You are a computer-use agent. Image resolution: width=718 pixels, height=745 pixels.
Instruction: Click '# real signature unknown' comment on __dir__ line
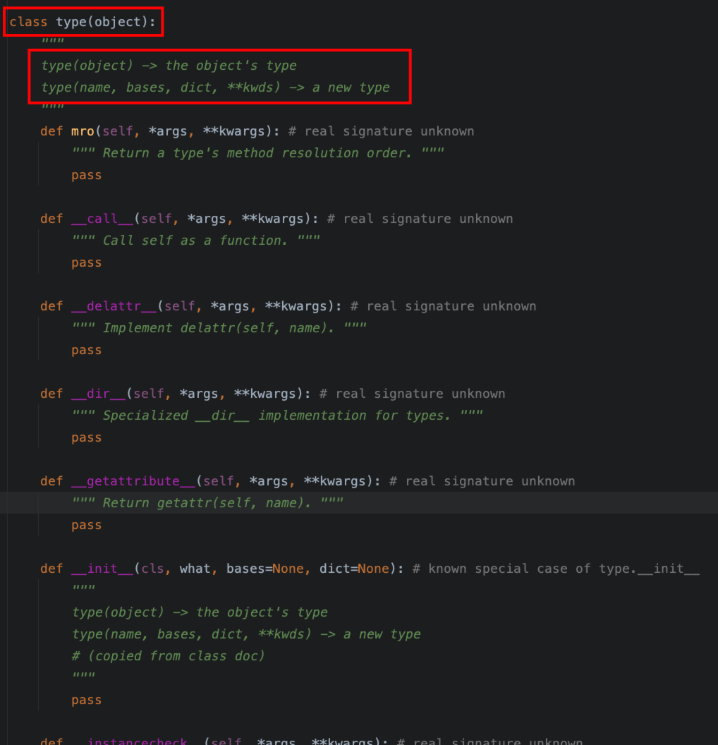pos(412,394)
